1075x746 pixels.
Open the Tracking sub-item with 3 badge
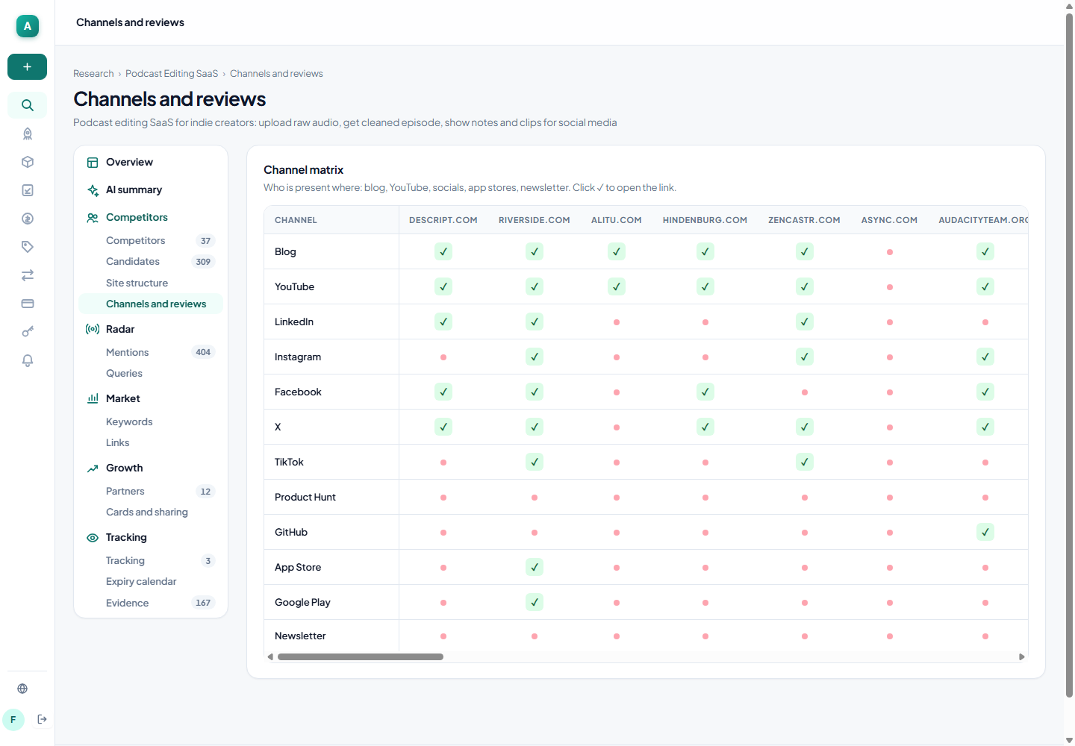(151, 560)
